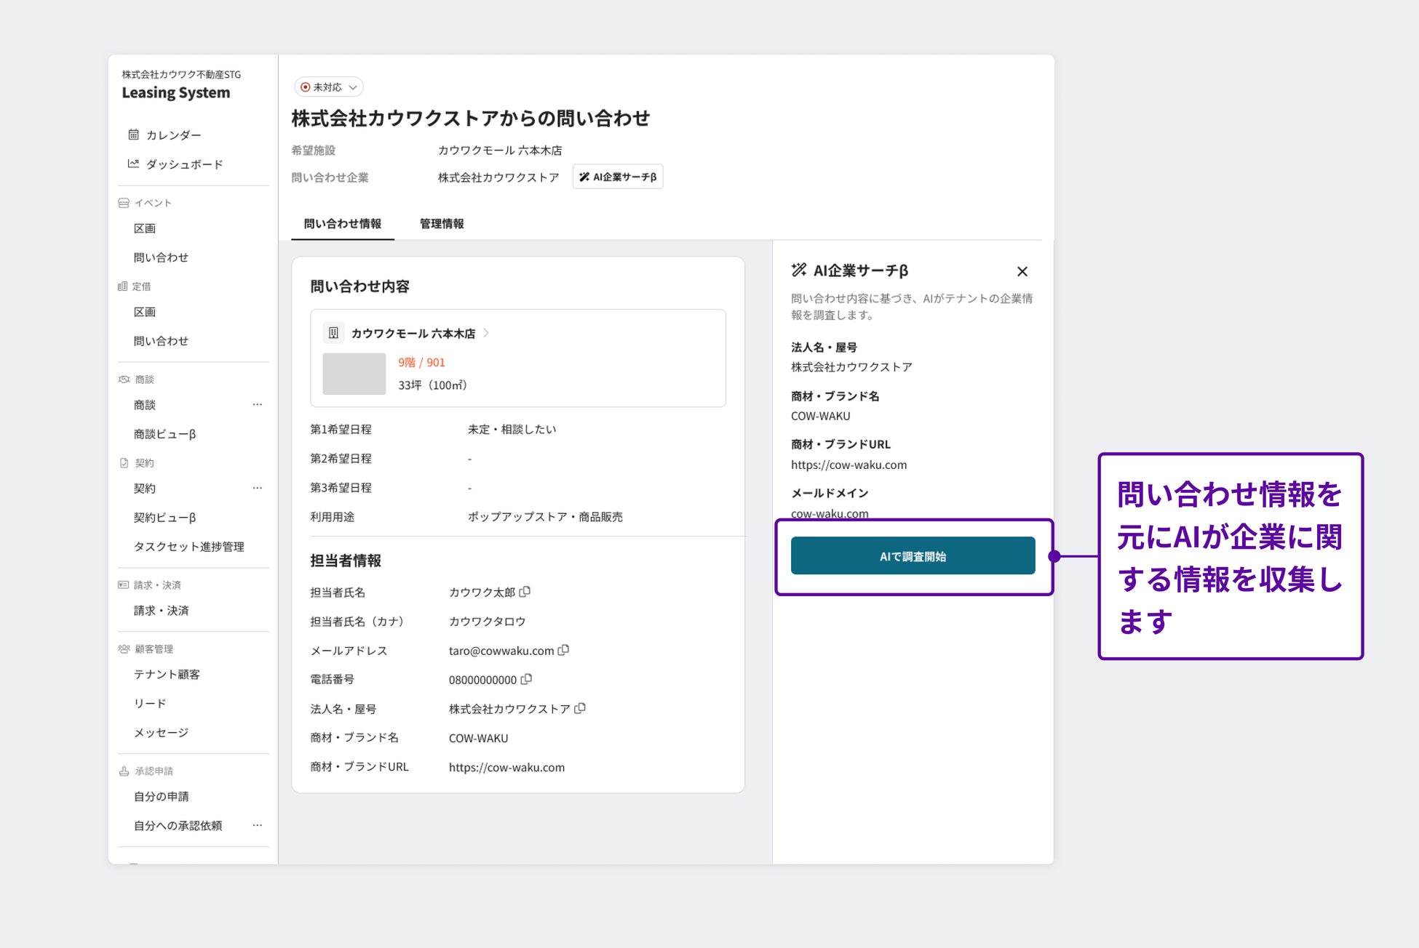Click the AI企業サーチβ button beside the company name
Viewport: 1419px width, 948px height.
pyautogui.click(x=618, y=177)
